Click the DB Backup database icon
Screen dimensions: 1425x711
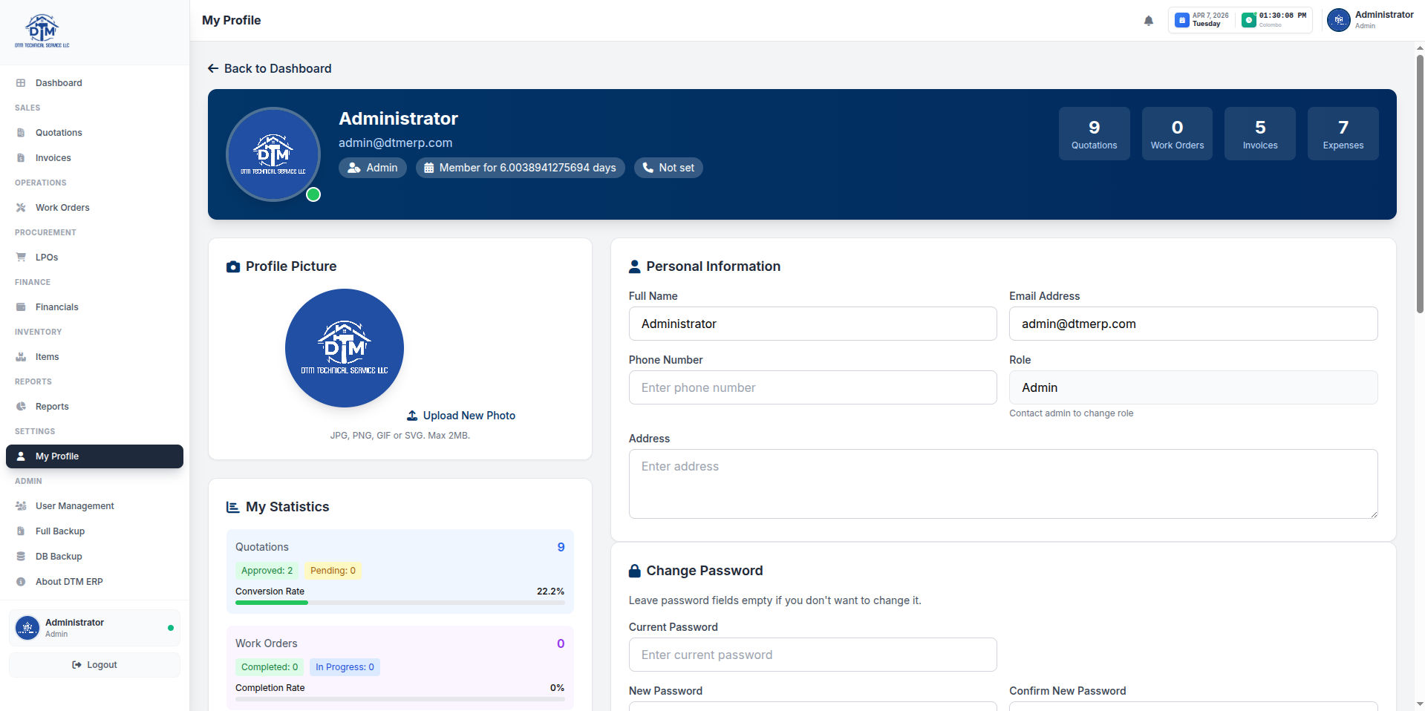[21, 557]
